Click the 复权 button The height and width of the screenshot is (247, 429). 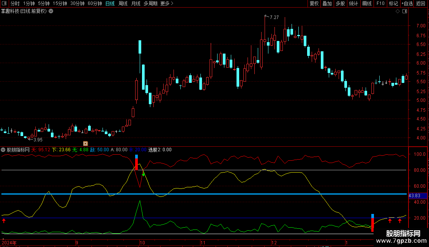coord(314,3)
